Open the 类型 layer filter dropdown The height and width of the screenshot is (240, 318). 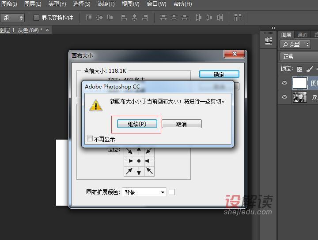coord(295,44)
